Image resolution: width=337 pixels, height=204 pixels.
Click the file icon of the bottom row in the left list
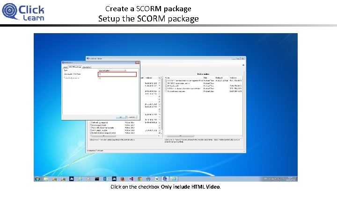(x=91, y=133)
